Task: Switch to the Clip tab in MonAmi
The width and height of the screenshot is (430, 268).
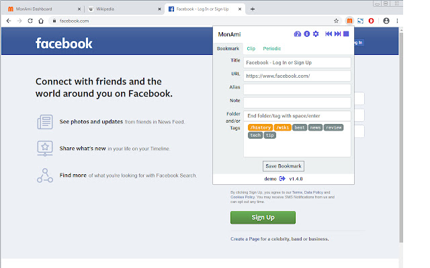Action: (x=251, y=48)
